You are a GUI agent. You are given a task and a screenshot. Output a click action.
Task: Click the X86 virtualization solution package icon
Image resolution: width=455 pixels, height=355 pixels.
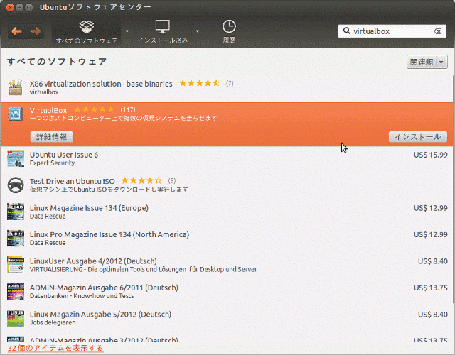(x=16, y=87)
